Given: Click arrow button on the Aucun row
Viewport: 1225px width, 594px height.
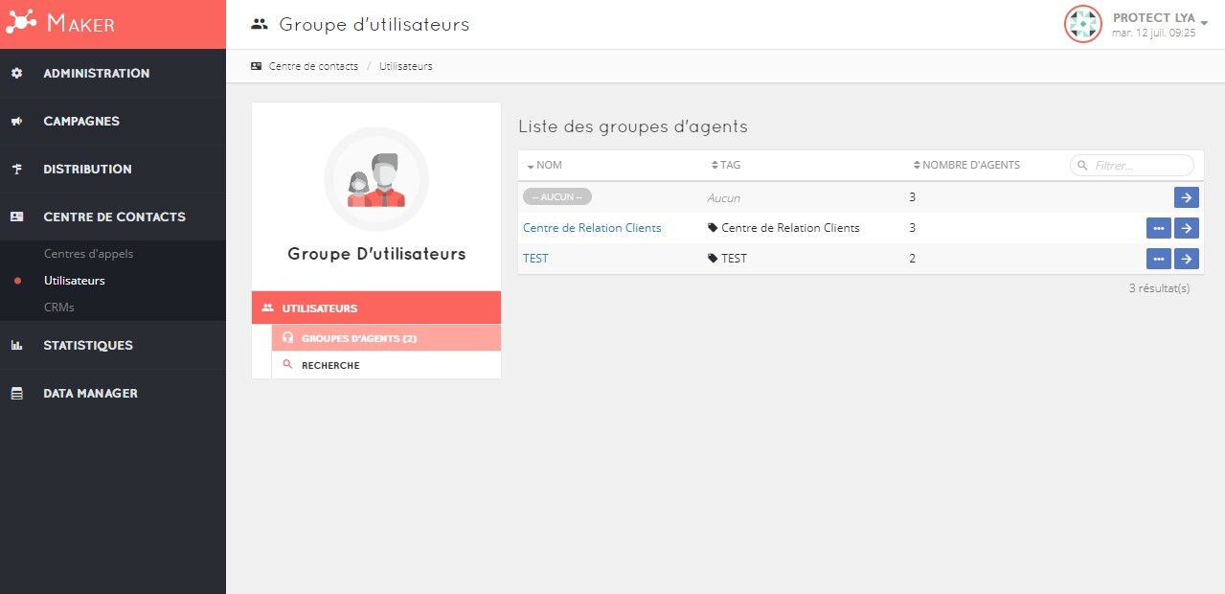Looking at the screenshot, I should coord(1187,197).
